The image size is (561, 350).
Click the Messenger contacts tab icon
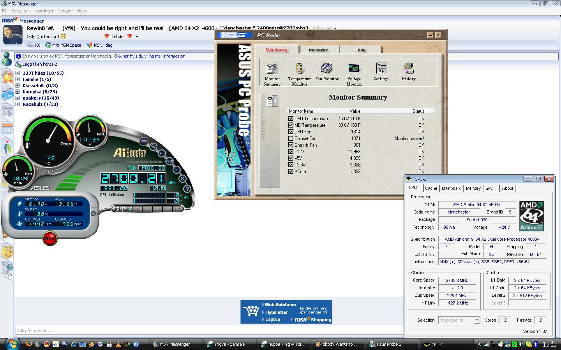coord(7,59)
